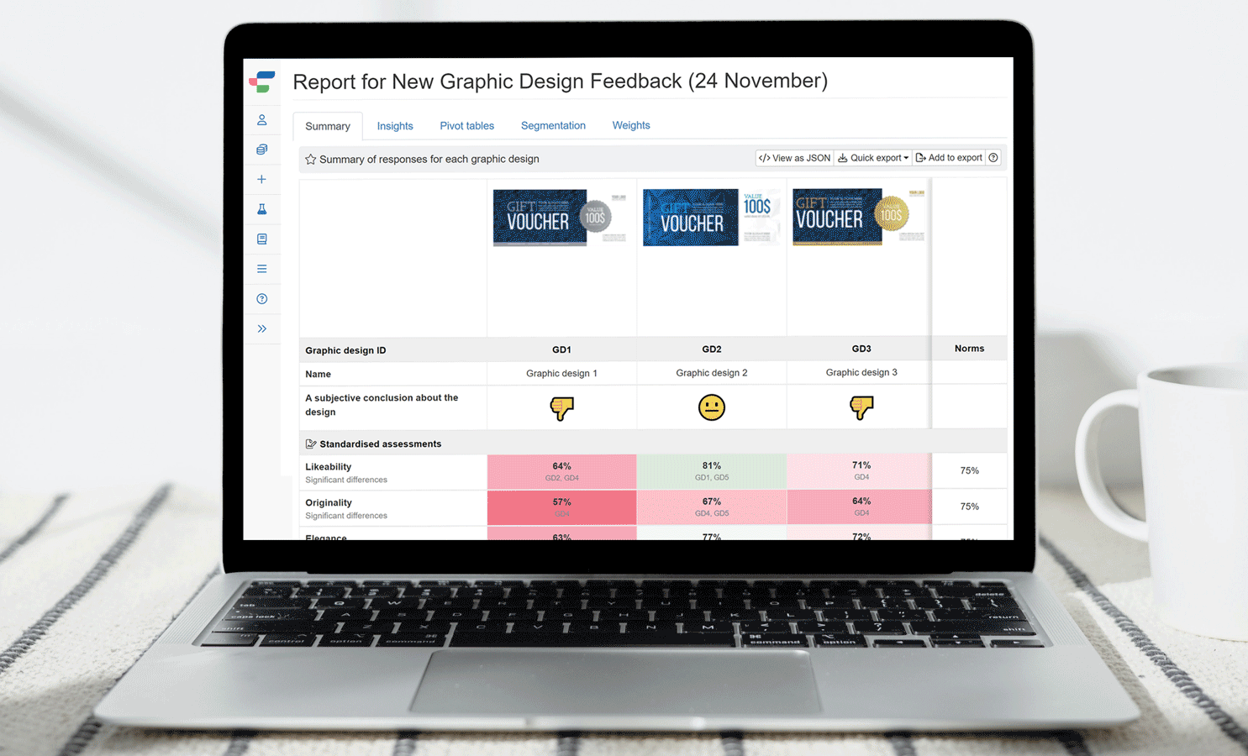Click the report title heading
Image resolution: width=1248 pixels, height=756 pixels.
(560, 81)
